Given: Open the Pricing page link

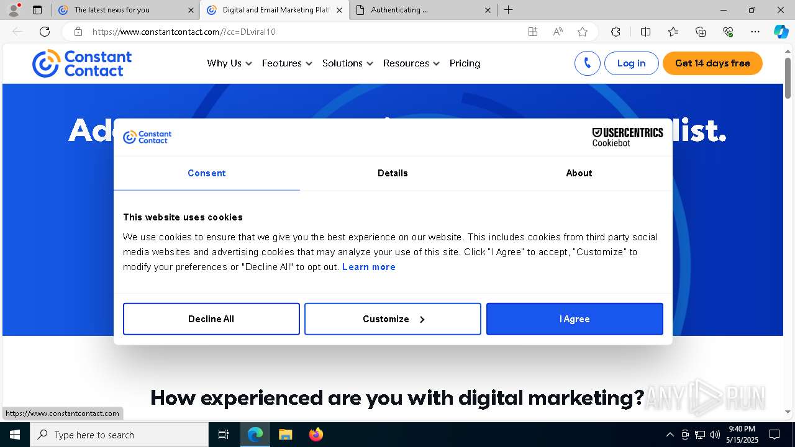Looking at the screenshot, I should click(465, 63).
